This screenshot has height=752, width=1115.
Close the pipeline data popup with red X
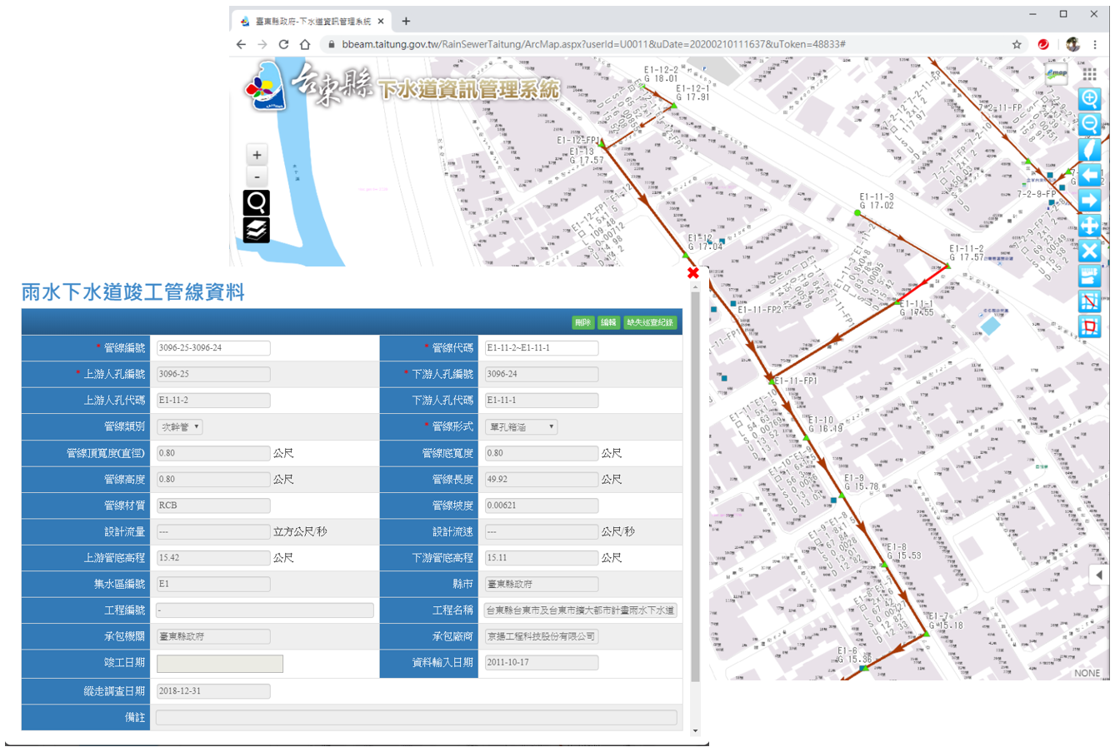[692, 273]
